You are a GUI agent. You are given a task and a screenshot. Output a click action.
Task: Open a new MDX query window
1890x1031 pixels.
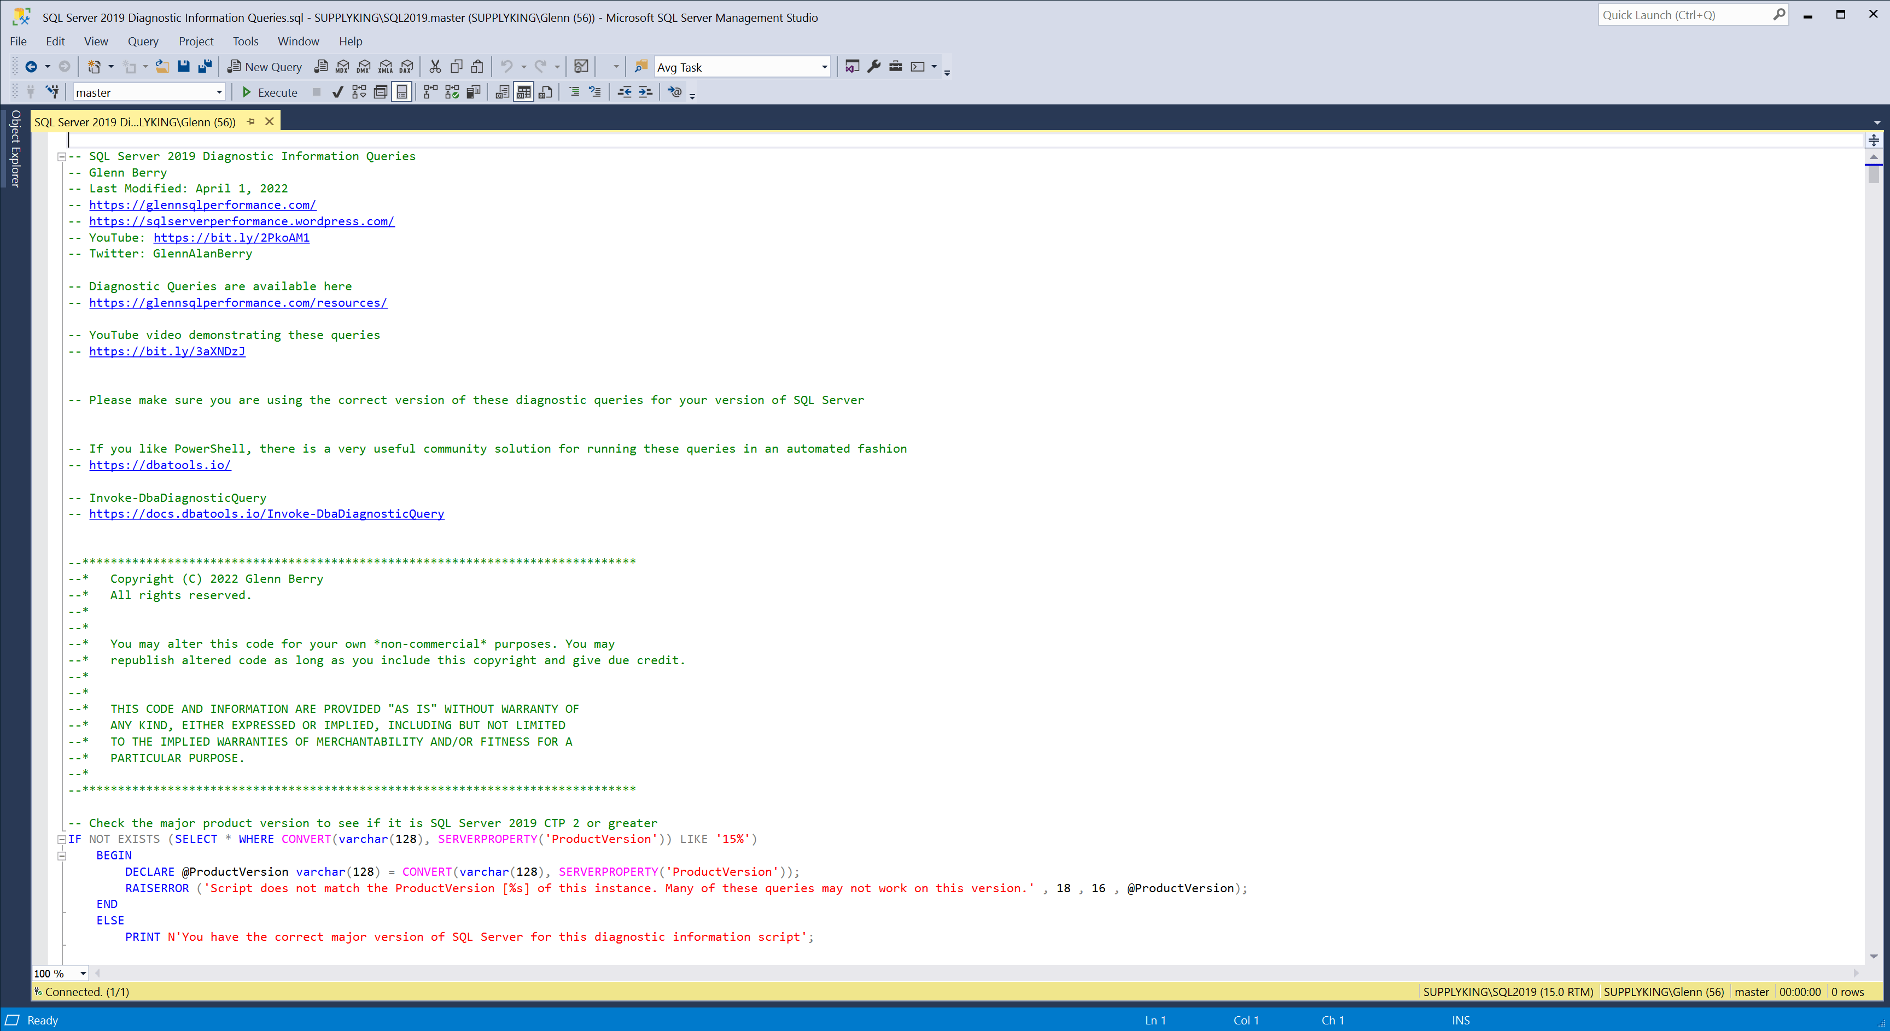coord(342,67)
